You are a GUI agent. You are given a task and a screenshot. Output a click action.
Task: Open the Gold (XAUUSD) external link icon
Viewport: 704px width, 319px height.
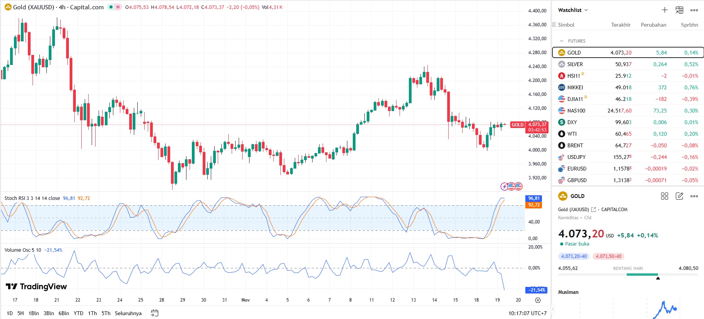[x=593, y=210]
